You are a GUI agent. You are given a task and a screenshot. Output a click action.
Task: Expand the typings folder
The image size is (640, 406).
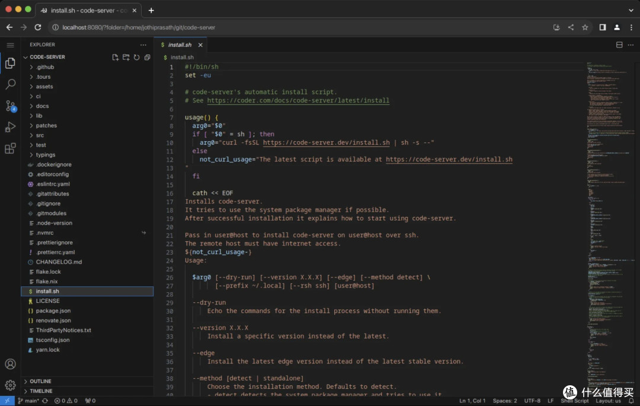(x=87, y=155)
